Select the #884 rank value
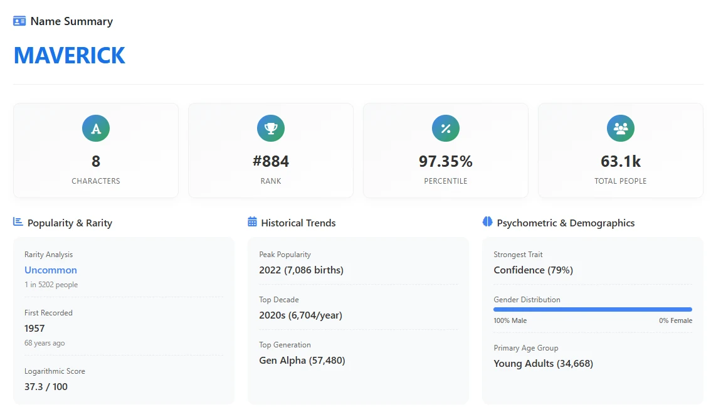Viewport: 711px width, 412px height. [271, 162]
